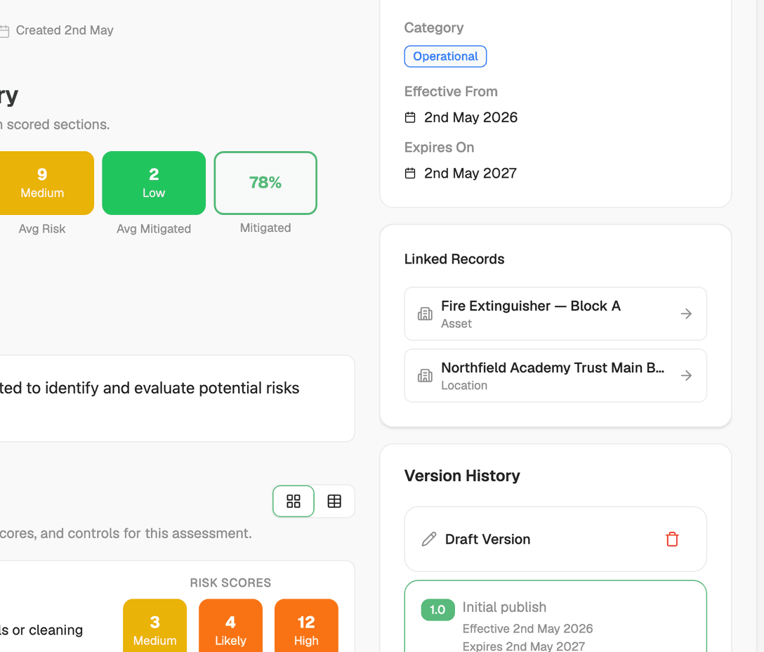This screenshot has height=652, width=764.
Task: Click the 'Expires 2nd May 2027' version text
Action: click(x=524, y=646)
